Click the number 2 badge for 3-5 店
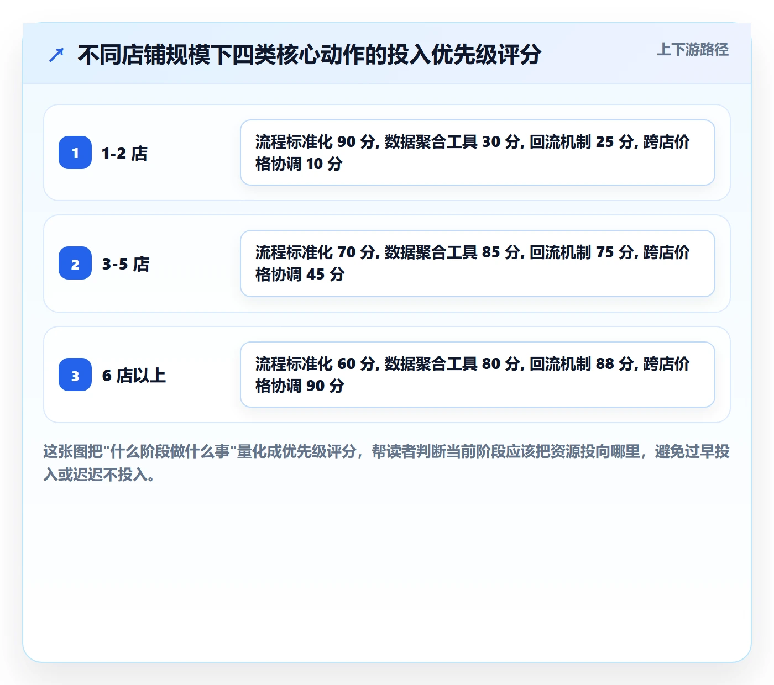The height and width of the screenshot is (685, 774). coord(75,263)
